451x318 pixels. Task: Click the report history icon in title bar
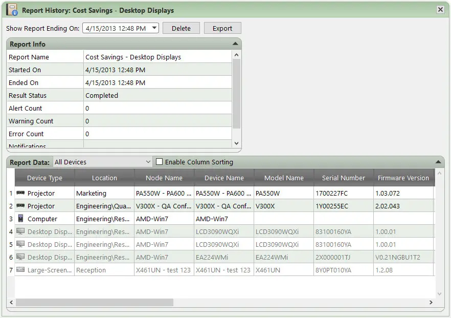[12, 10]
